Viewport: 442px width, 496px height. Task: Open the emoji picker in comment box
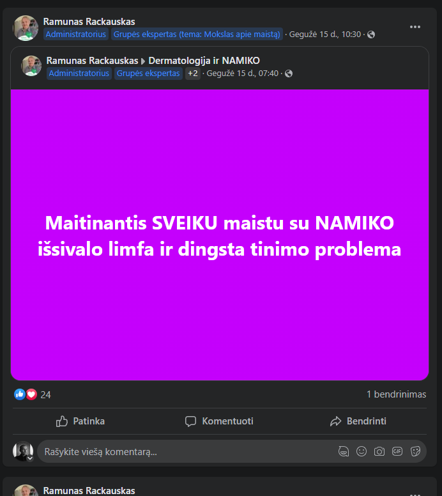(x=362, y=451)
